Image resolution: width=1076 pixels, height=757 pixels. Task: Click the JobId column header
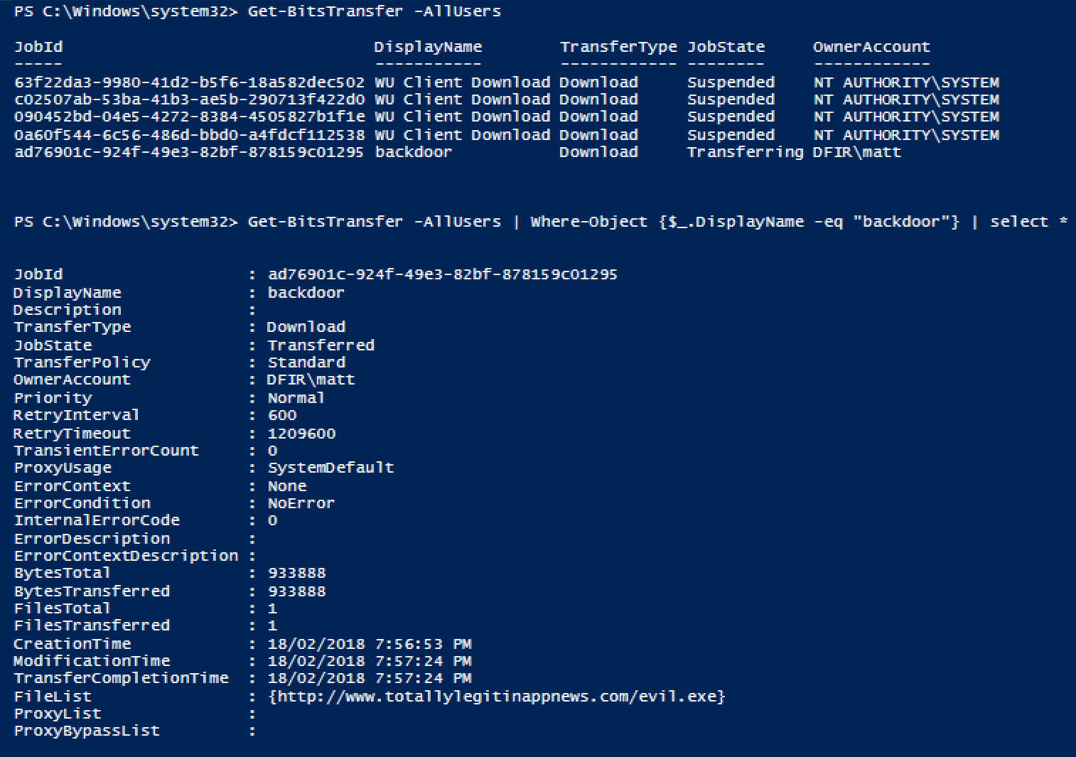coord(38,47)
